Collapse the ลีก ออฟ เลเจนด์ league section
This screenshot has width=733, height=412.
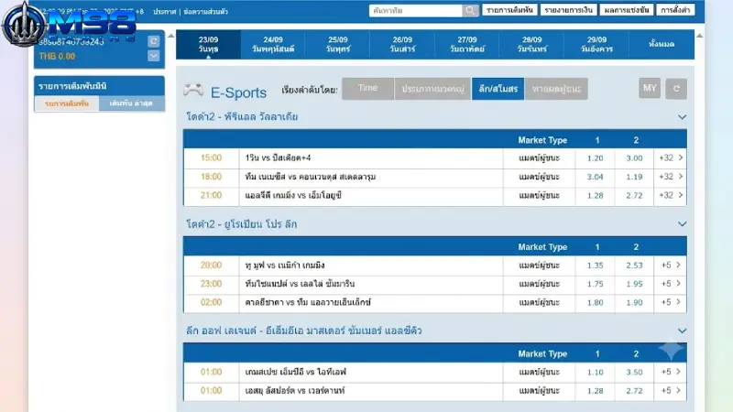(682, 331)
